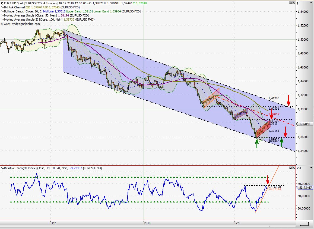Toggle the minimize box on the RSI panel

click(x=290, y=168)
